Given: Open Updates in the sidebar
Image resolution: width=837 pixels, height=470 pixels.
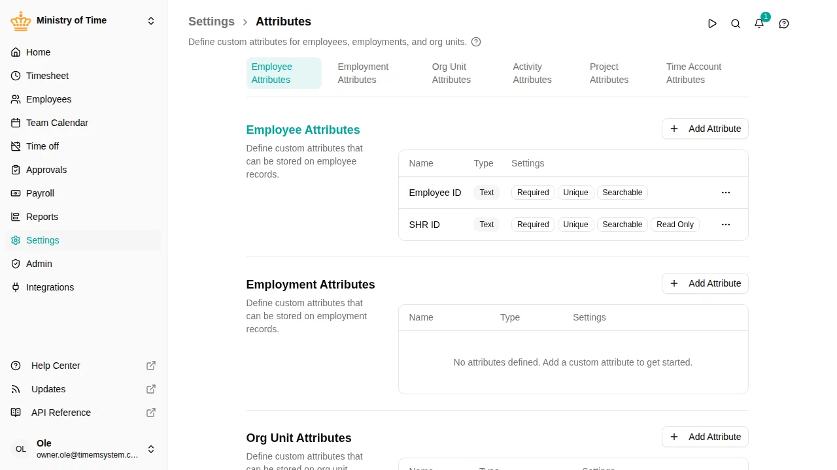Looking at the screenshot, I should click(x=84, y=389).
